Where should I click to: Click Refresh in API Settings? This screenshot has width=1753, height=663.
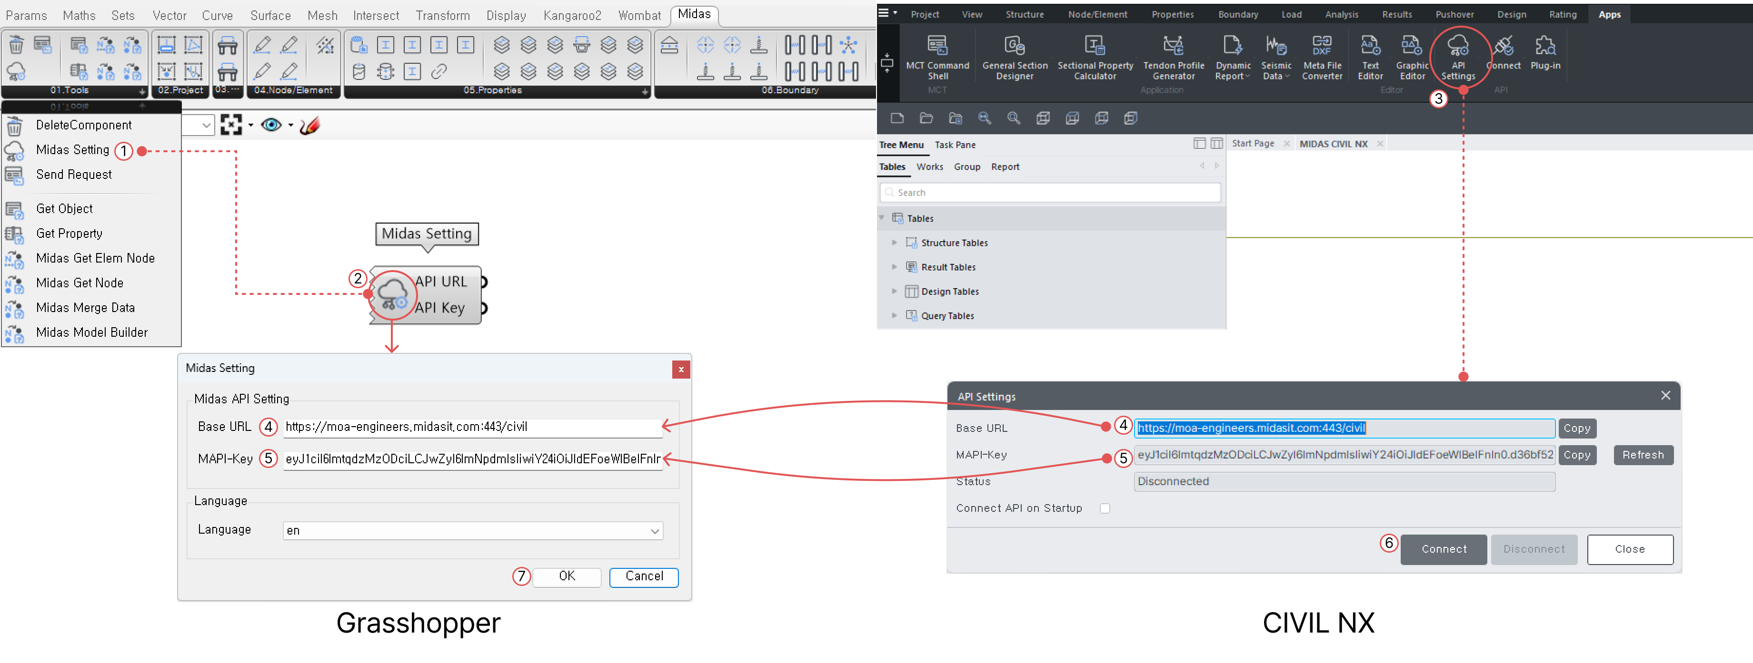1643,455
